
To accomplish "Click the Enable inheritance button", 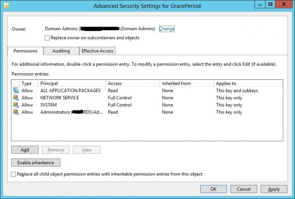I will coord(36,163).
